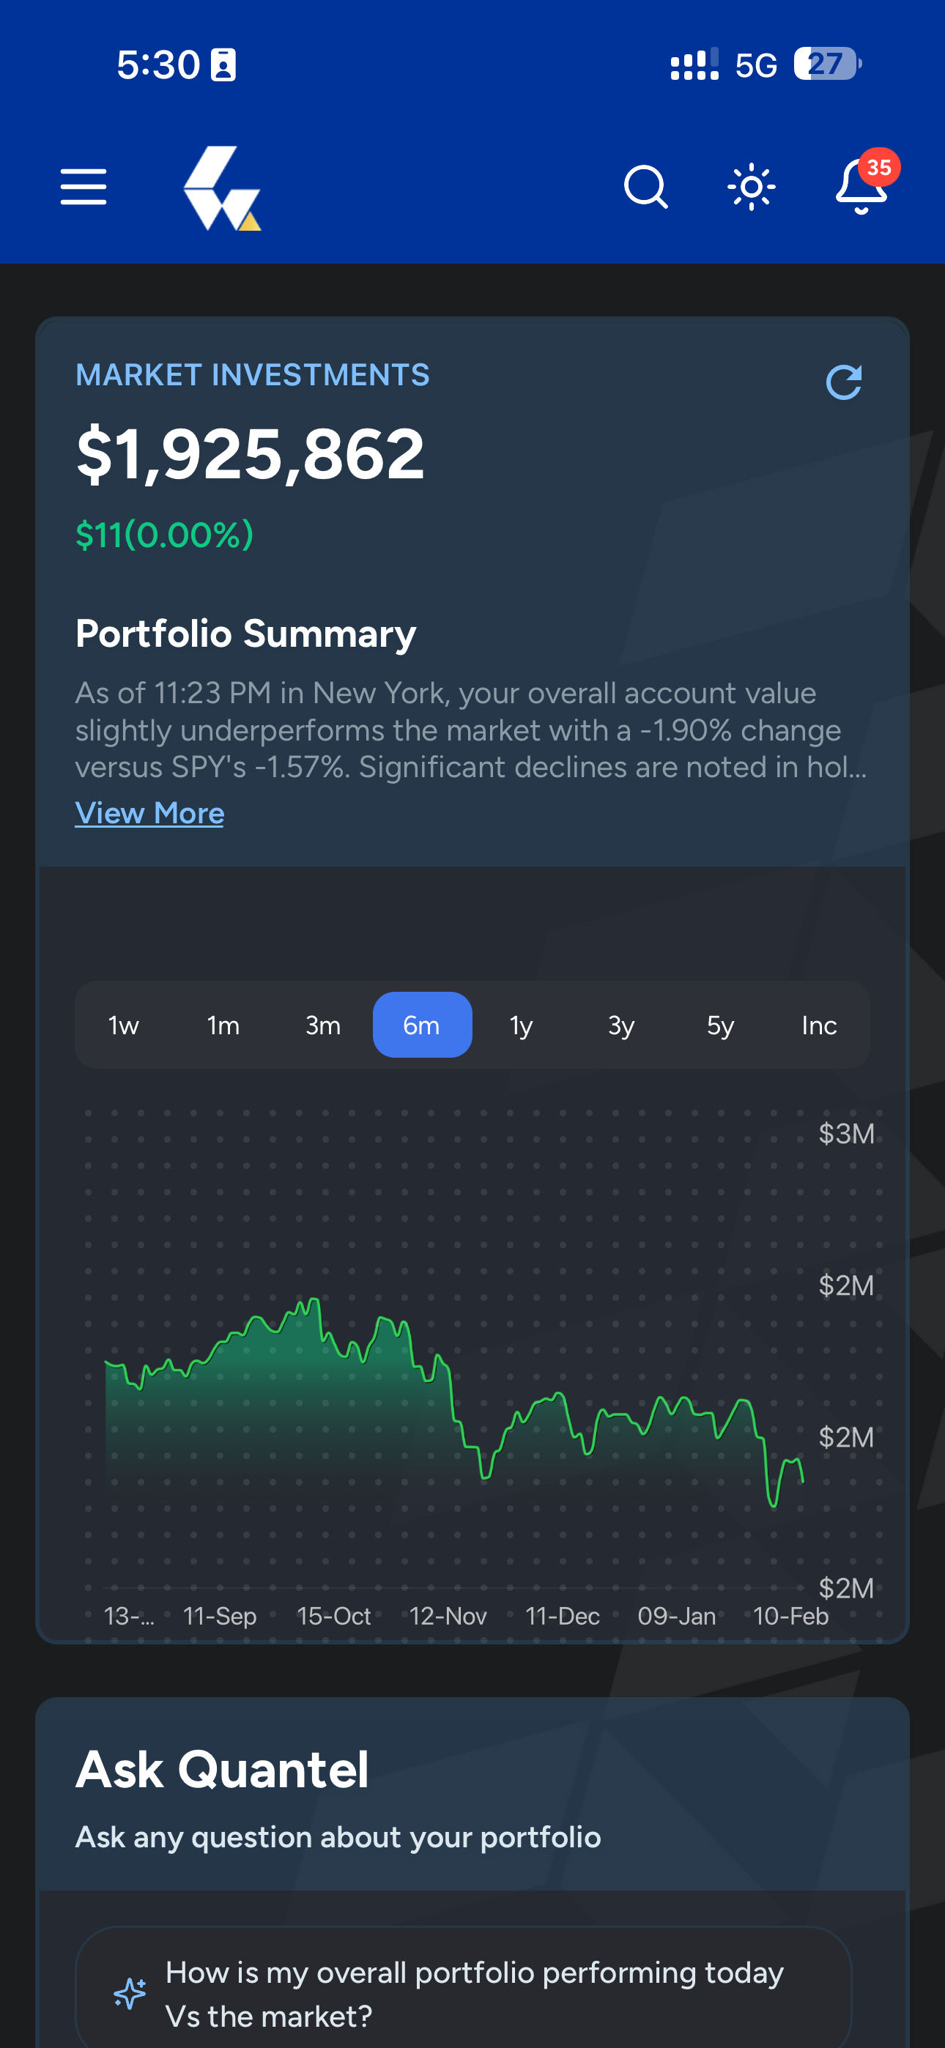Expand summary with View More link

coord(149,813)
